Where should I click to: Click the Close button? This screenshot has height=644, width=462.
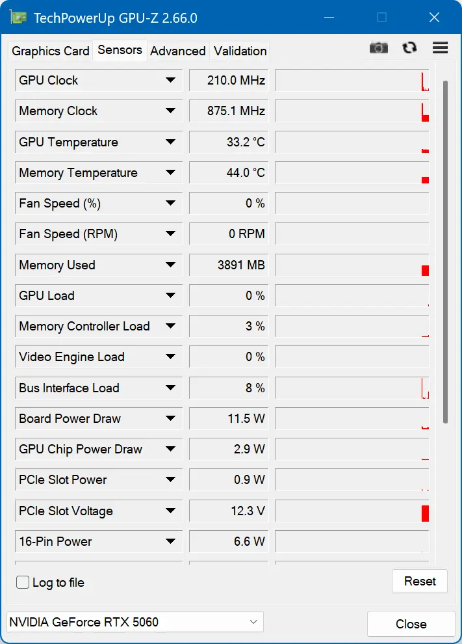click(411, 624)
